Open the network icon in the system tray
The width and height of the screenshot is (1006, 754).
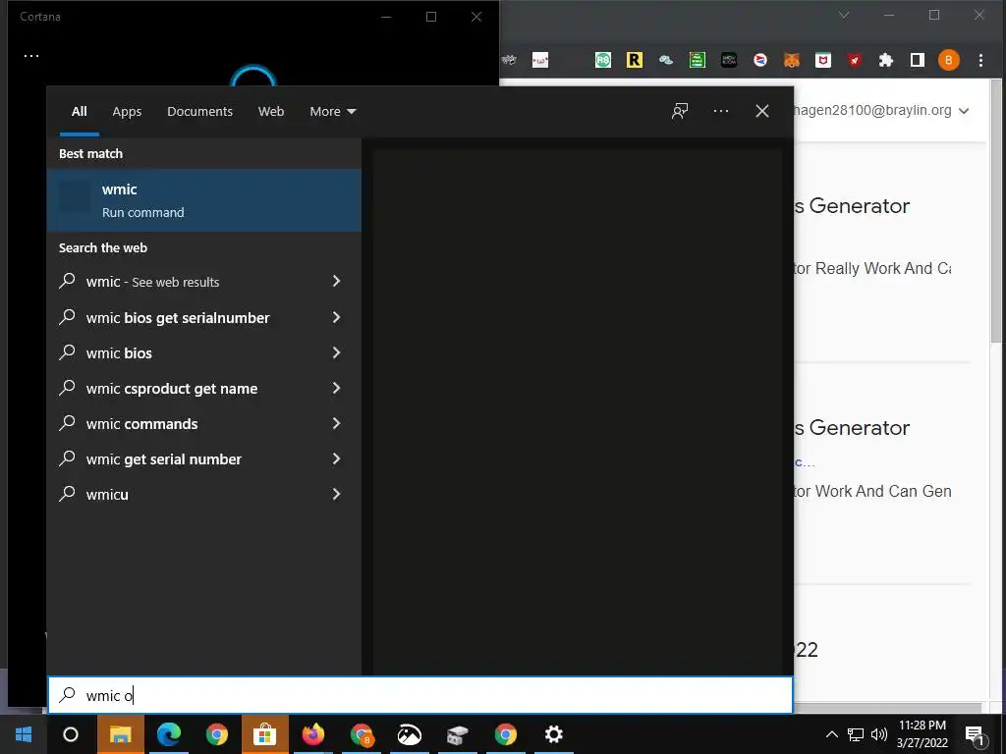pos(856,734)
